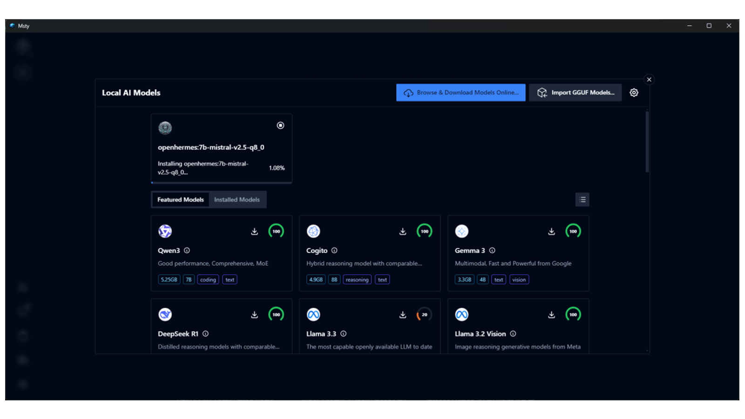The image size is (745, 419).
Task: Toggle list view of featured models
Action: tap(582, 200)
